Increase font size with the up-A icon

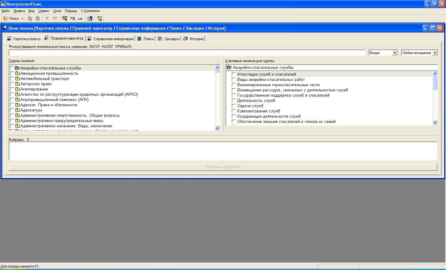pos(72,19)
